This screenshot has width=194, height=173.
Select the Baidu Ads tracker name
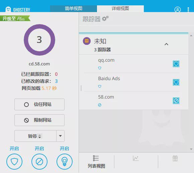109,78
